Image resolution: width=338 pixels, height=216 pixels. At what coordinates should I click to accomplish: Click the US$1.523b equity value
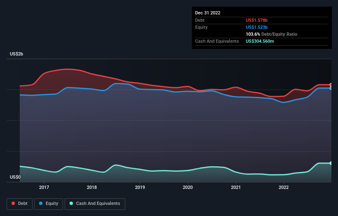(x=256, y=27)
